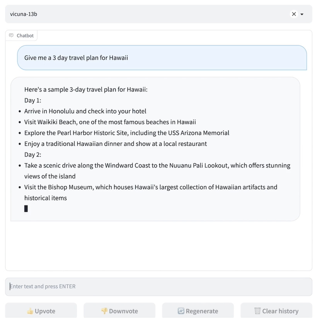Click the X icon to clear the vicuna-13b selection
327x329 pixels.
click(x=294, y=14)
